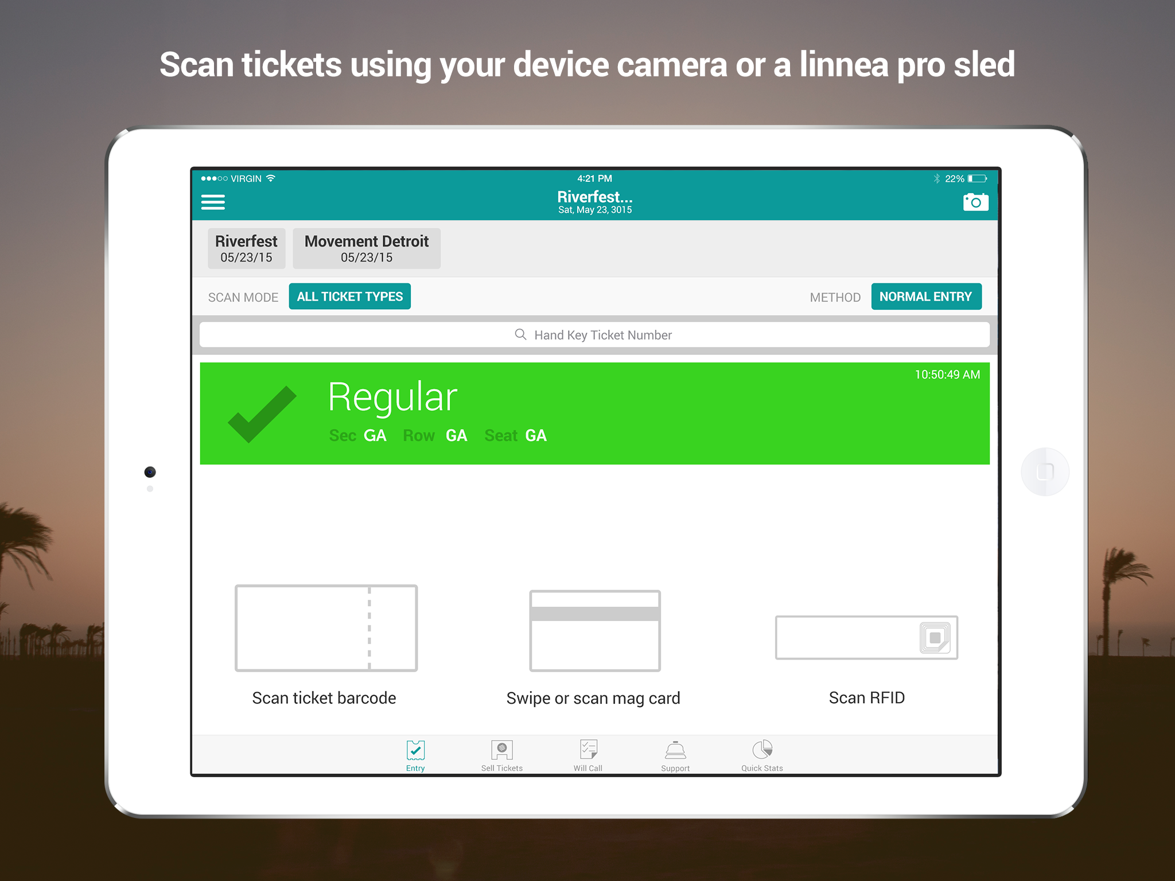Tap the Sat, May 23, 3015 date
The height and width of the screenshot is (881, 1175).
pos(595,210)
